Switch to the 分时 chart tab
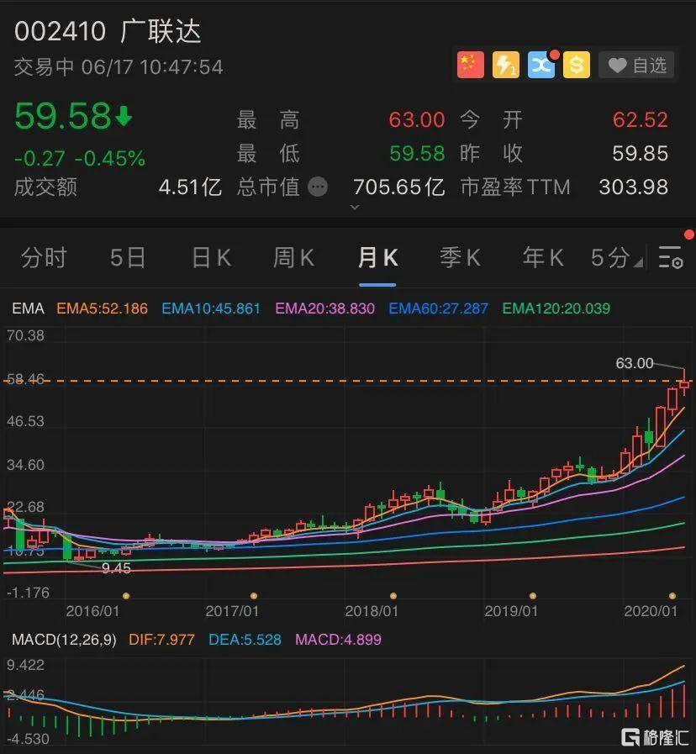The image size is (696, 754). tap(44, 258)
